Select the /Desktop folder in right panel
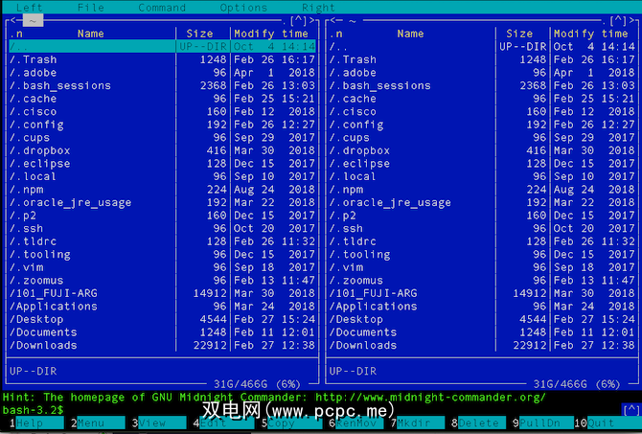The height and width of the screenshot is (434, 642). (x=357, y=319)
